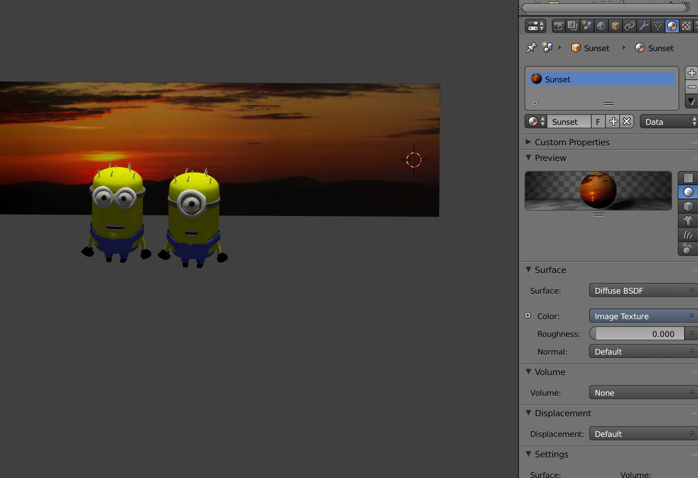Set preview type to world sphere

688,249
